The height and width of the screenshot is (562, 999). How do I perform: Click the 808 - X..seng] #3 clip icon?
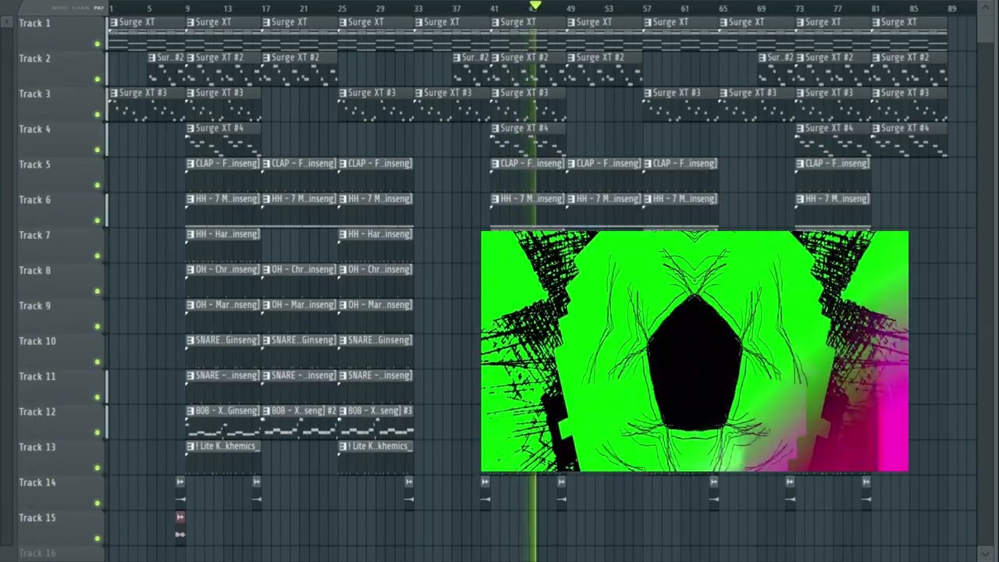(343, 411)
